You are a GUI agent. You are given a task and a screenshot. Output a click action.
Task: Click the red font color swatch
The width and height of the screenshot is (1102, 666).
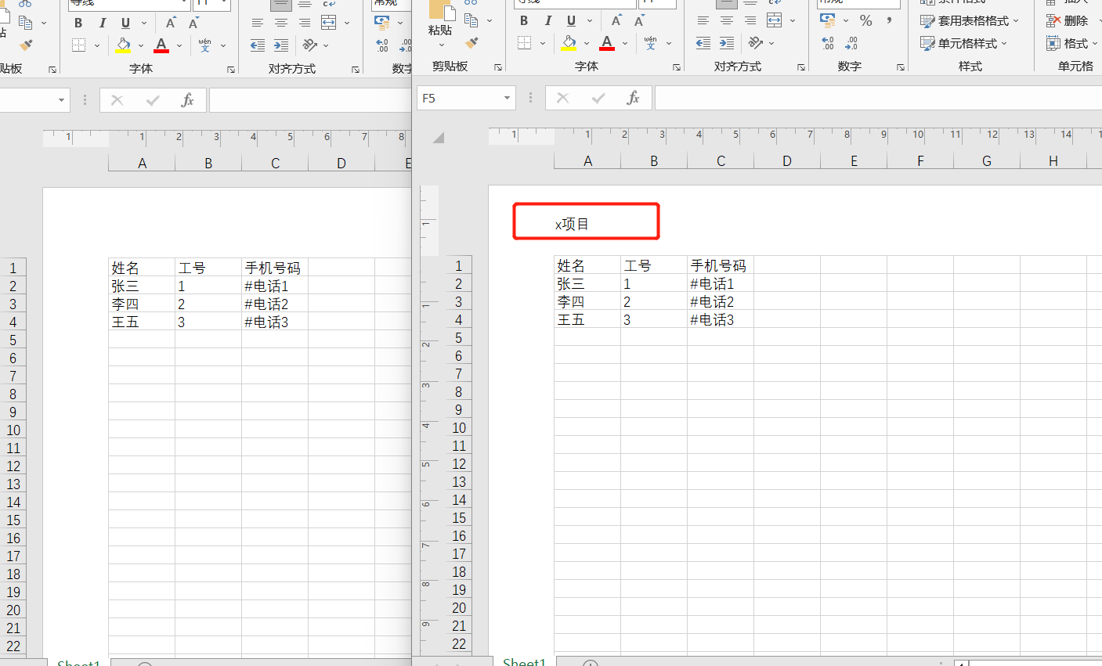point(607,49)
